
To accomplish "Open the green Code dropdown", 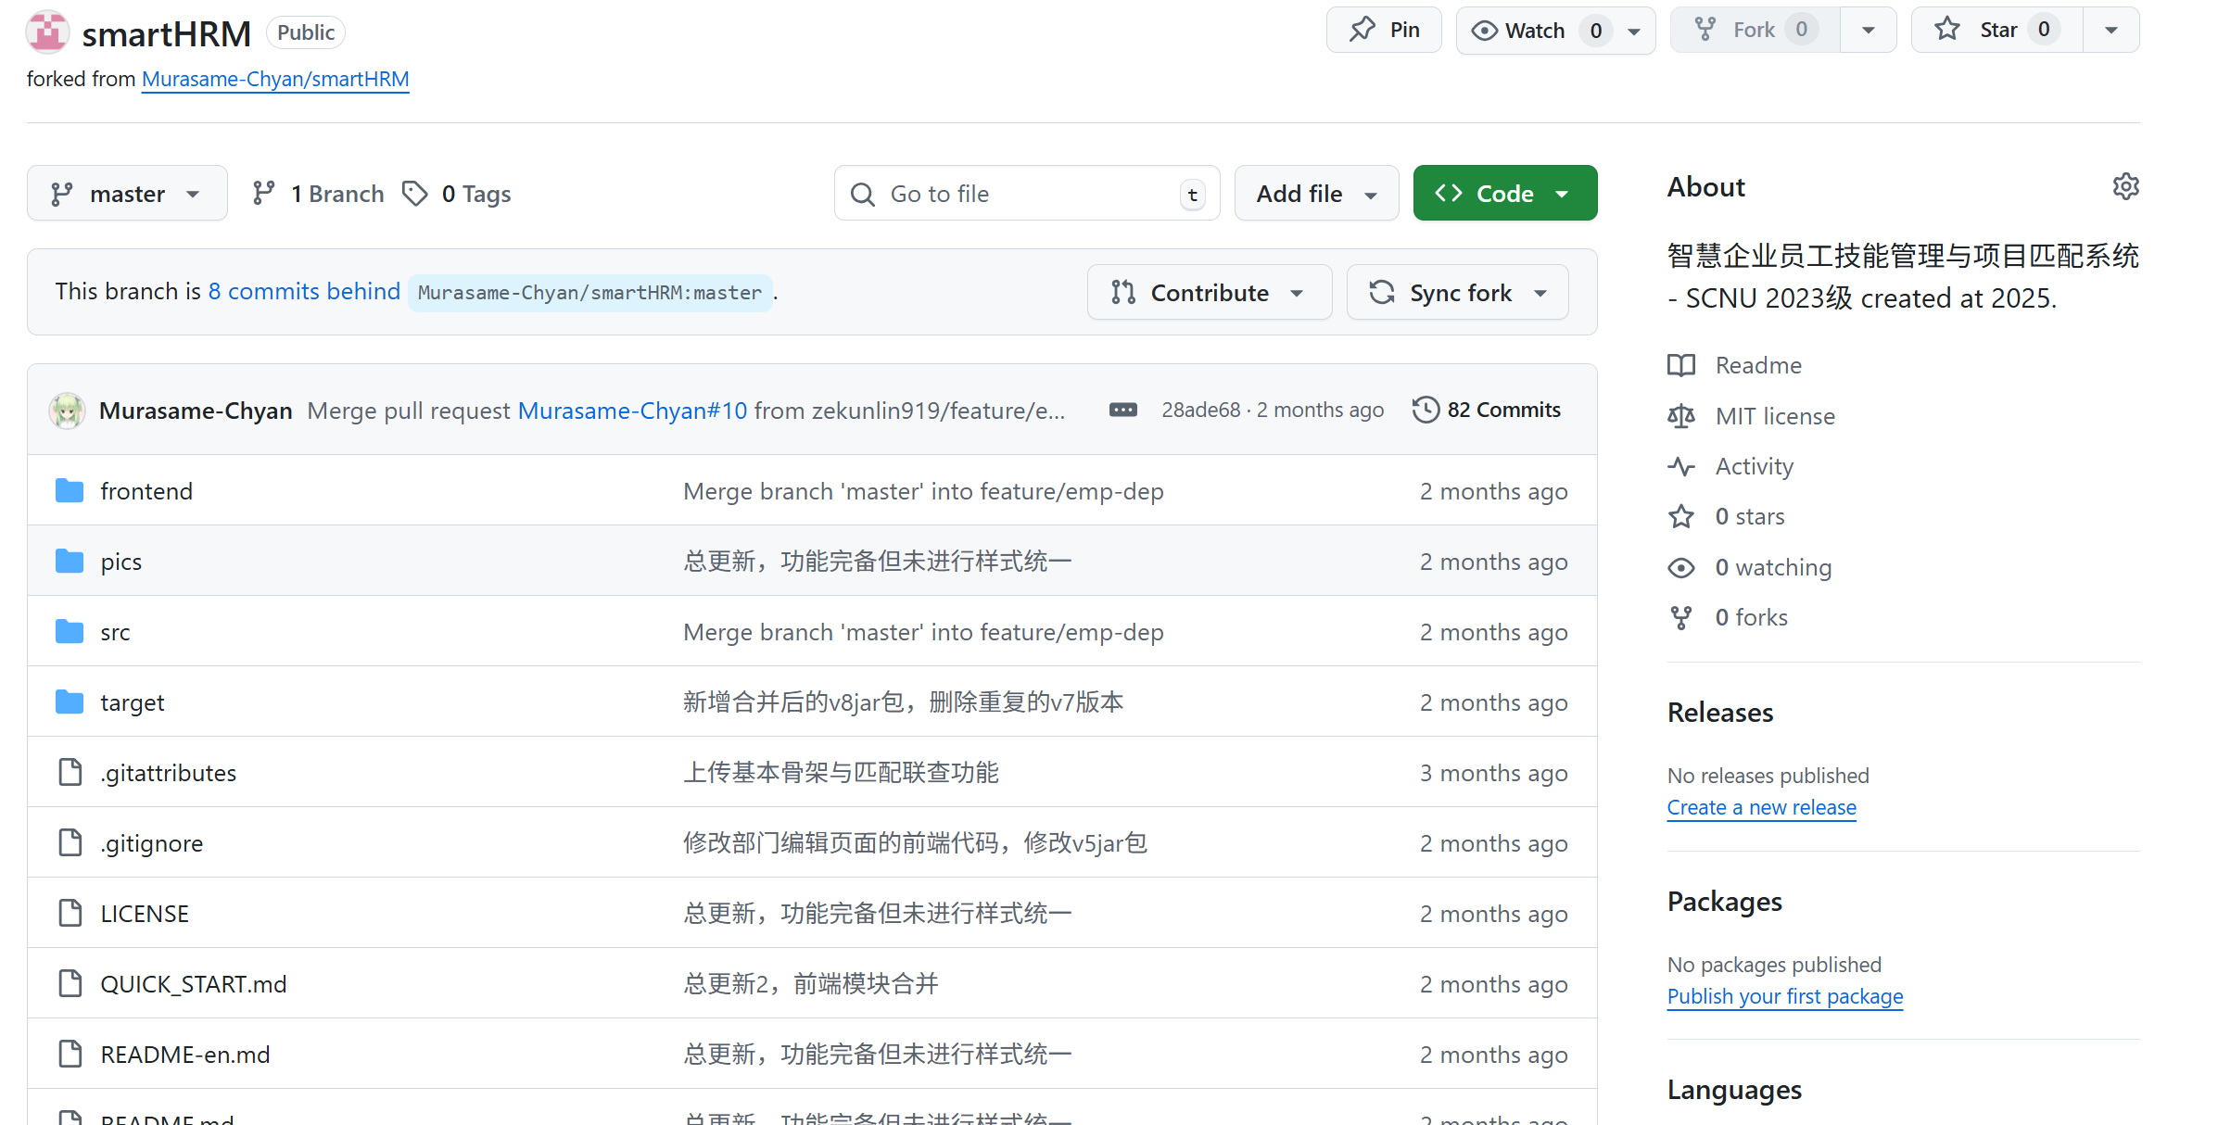I will (1505, 193).
